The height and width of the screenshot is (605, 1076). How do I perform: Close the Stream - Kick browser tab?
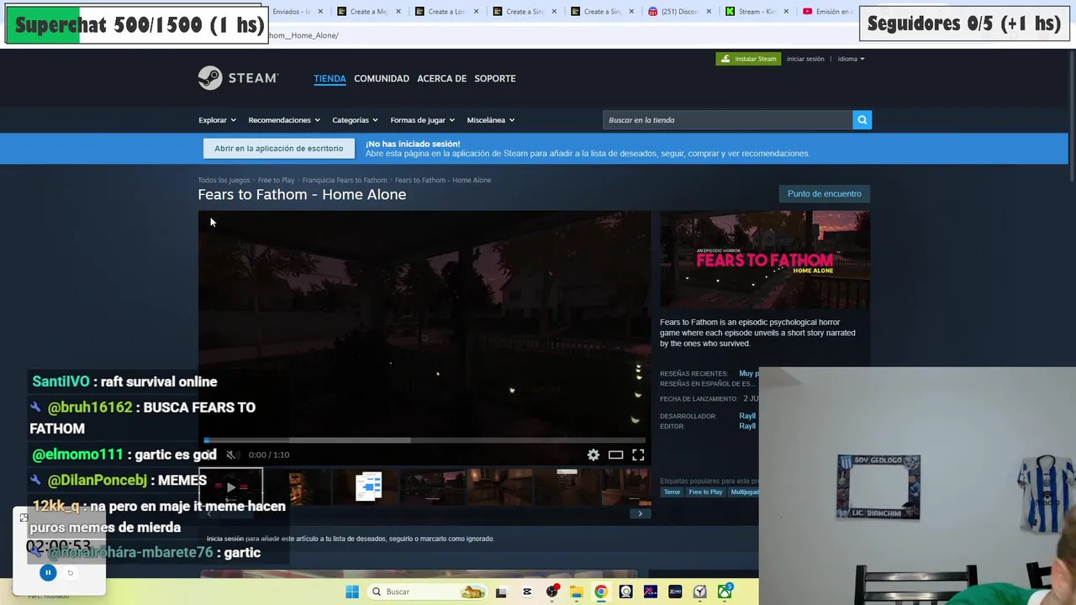[x=787, y=12]
